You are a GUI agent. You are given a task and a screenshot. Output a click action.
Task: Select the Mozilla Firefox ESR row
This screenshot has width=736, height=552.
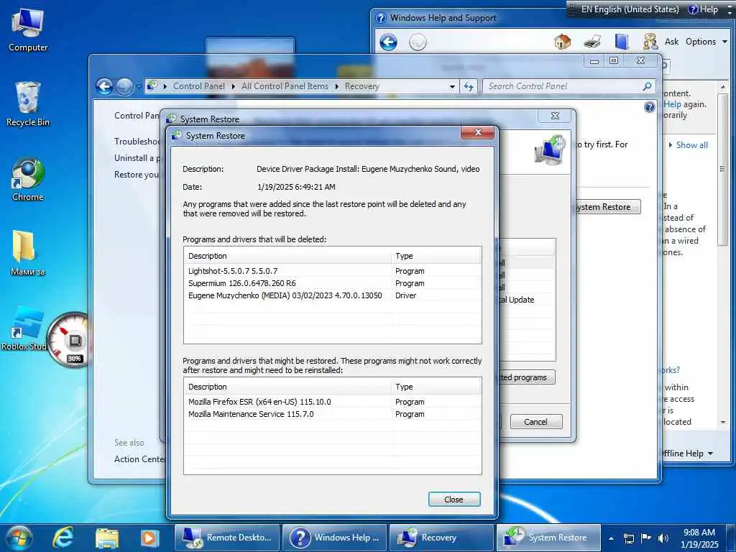pos(332,402)
